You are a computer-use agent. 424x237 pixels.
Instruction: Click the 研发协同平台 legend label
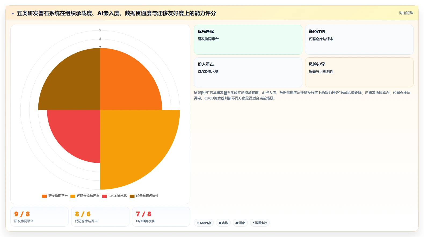58,196
